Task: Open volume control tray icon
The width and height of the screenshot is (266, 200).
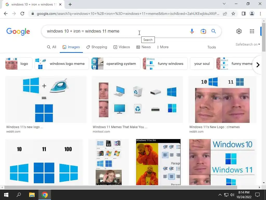Action: point(232,195)
